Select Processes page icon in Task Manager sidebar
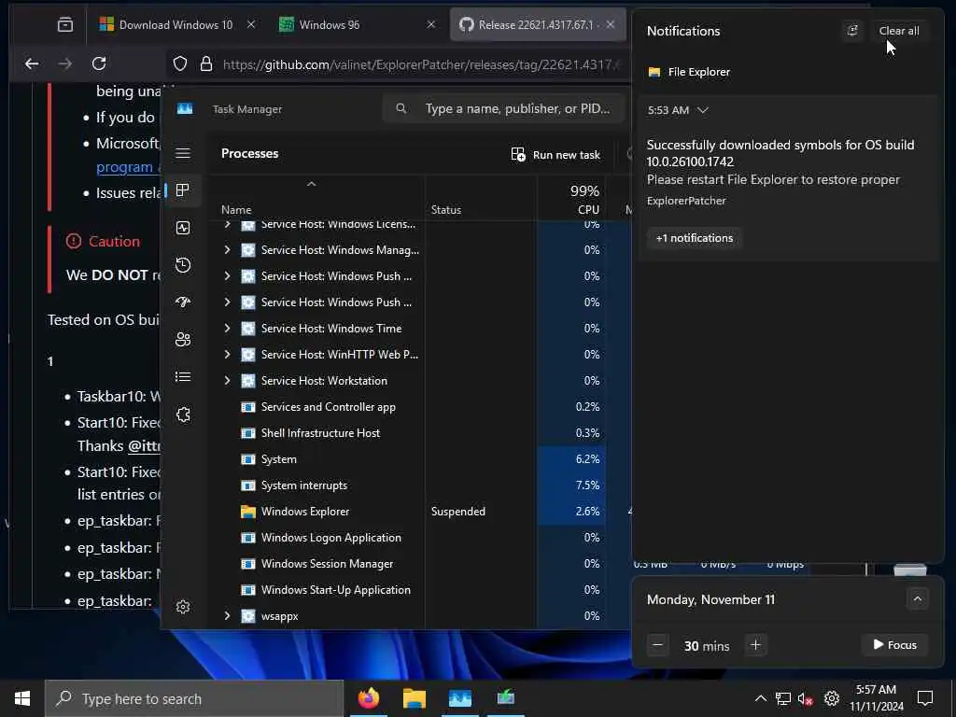The image size is (956, 717). [183, 190]
